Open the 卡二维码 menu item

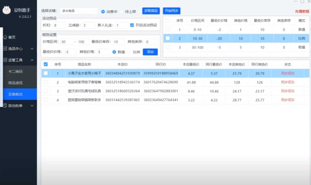coord(15,71)
